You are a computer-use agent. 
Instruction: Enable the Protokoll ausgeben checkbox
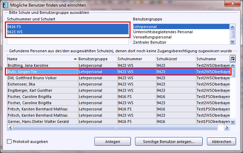pyautogui.click(x=9, y=142)
